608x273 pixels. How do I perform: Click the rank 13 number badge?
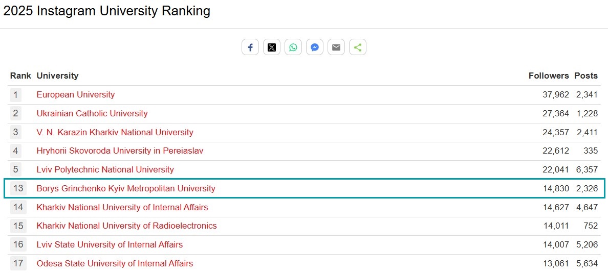[18, 188]
